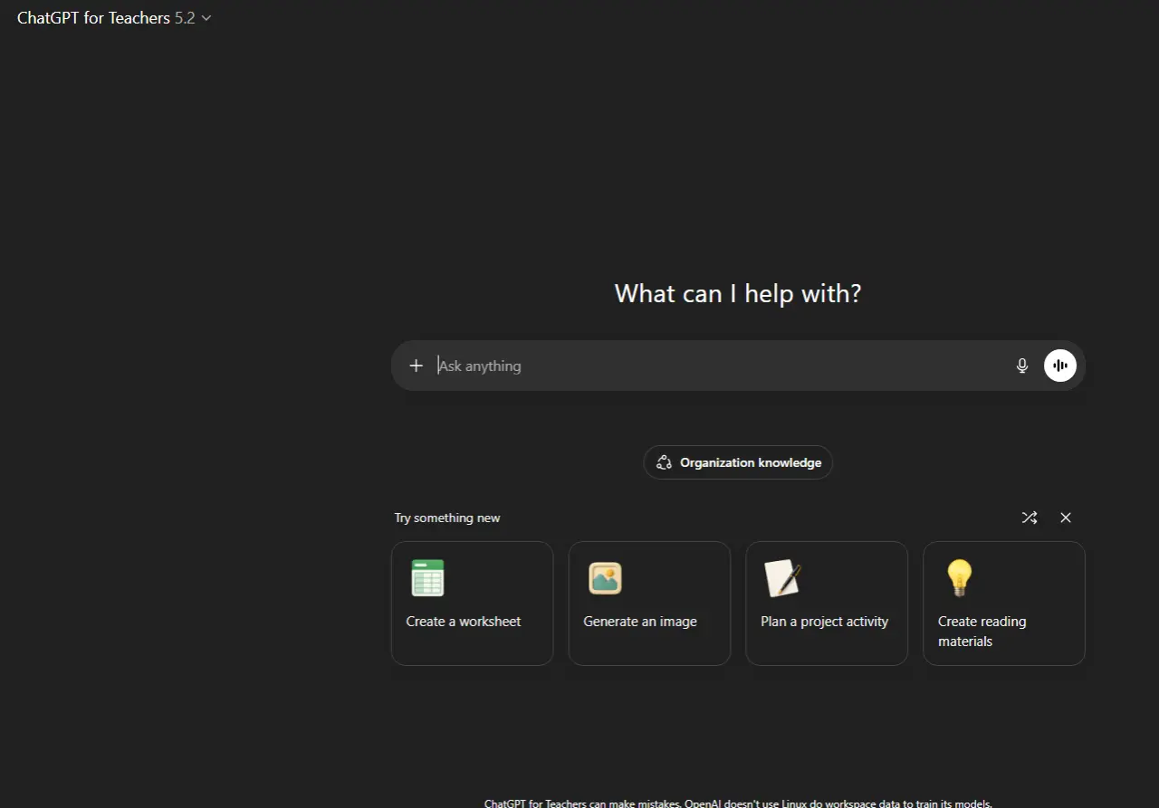Shuffle the Try something new suggestions

pos(1030,518)
